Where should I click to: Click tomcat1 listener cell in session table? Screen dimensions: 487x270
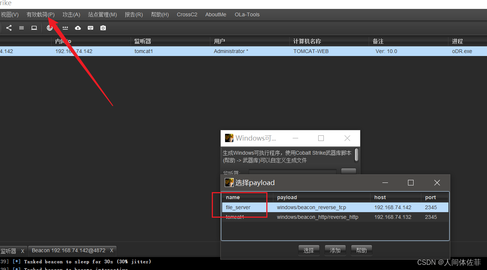coord(144,51)
